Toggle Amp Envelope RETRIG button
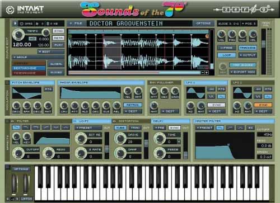The height and width of the screenshot is (203, 280). (x=133, y=105)
